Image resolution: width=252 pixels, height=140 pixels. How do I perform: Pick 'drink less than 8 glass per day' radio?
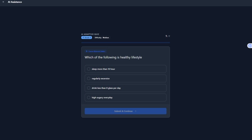click(x=88, y=88)
